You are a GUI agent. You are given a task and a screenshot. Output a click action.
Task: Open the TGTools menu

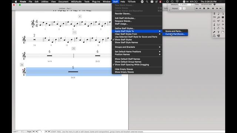(x=131, y=1)
